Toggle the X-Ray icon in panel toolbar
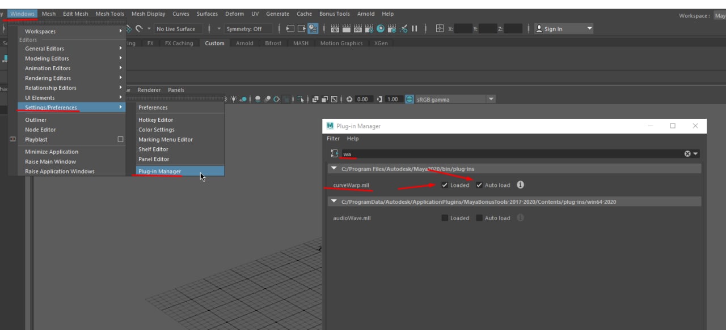This screenshot has height=330, width=726. click(315, 99)
